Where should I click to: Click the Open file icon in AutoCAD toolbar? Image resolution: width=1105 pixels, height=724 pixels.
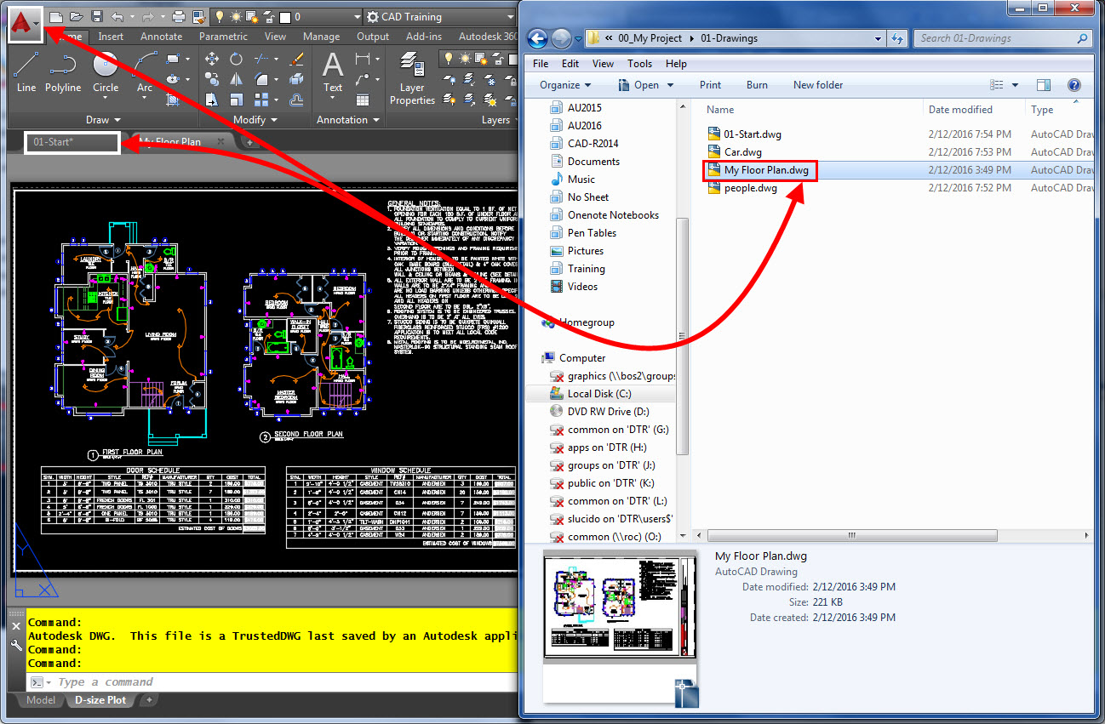(x=77, y=17)
